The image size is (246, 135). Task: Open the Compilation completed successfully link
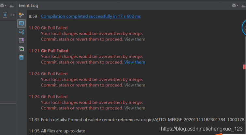click(91, 17)
